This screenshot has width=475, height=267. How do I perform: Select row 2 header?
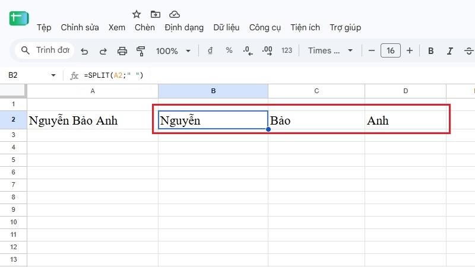(x=13, y=120)
